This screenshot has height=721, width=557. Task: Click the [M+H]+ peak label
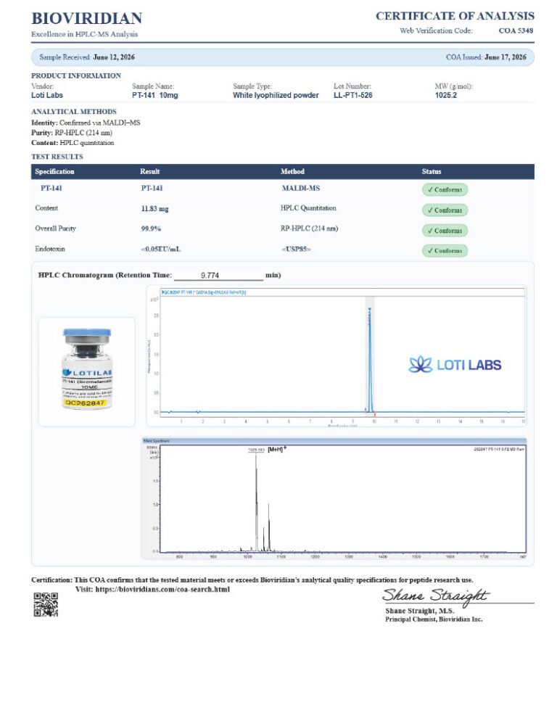click(x=276, y=449)
